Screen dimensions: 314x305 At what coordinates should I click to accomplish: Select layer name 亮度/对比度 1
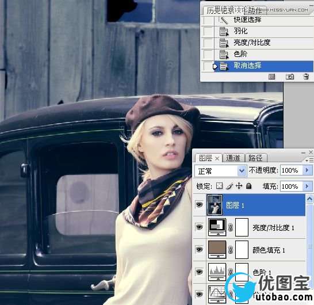(273, 228)
